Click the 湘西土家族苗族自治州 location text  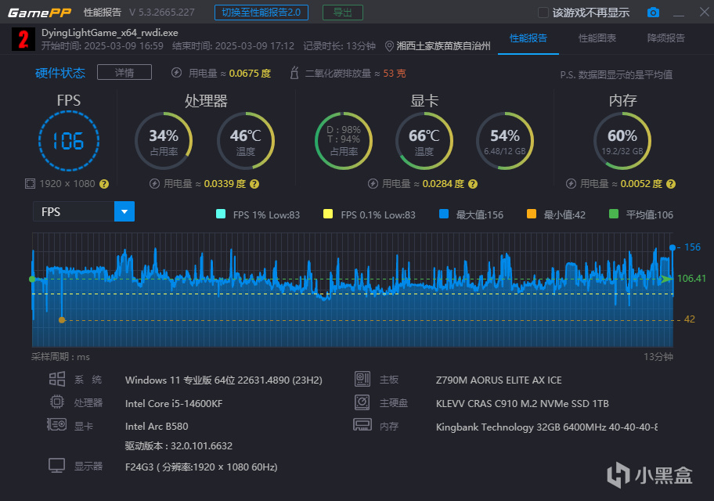444,46
